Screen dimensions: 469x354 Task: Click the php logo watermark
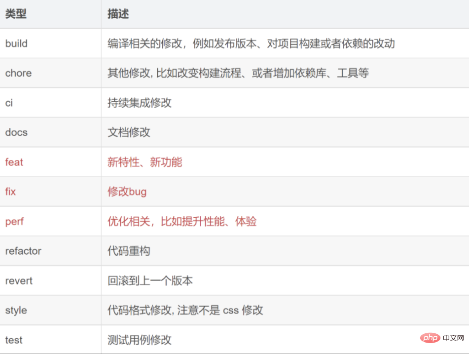click(x=432, y=339)
